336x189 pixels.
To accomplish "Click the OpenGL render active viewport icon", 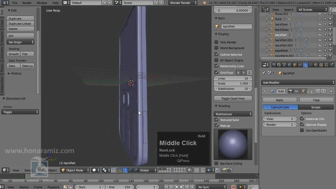I will click(x=224, y=170).
